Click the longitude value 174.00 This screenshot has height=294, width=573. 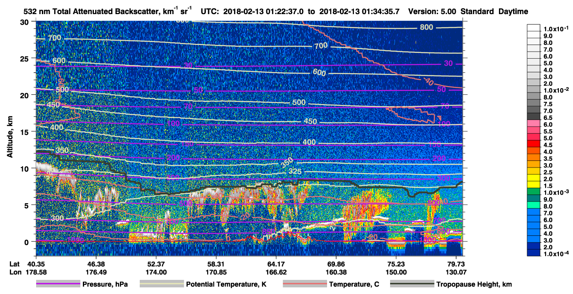155,272
